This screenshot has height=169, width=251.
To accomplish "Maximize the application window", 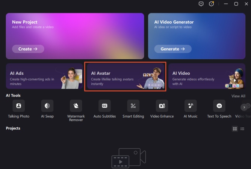I will [x=236, y=4].
